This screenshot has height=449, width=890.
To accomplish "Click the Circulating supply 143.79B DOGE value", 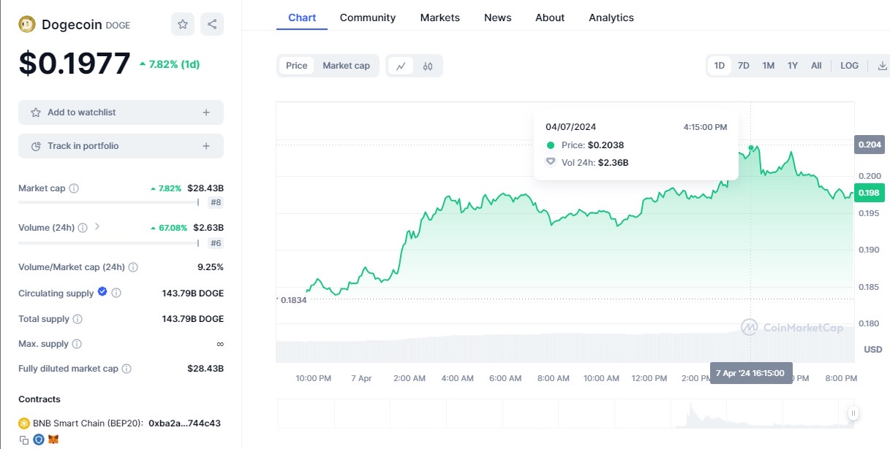I will click(193, 293).
